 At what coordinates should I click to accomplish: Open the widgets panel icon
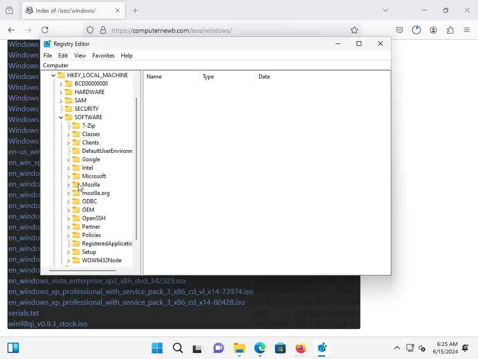pos(13,348)
